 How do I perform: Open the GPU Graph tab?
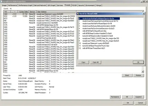(x=51, y=6)
